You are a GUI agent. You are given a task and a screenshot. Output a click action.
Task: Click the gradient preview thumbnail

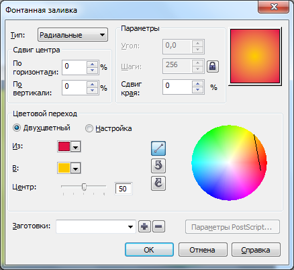tap(255, 56)
